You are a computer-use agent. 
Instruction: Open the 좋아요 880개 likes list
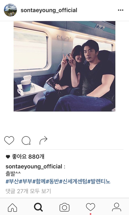pos(25,157)
